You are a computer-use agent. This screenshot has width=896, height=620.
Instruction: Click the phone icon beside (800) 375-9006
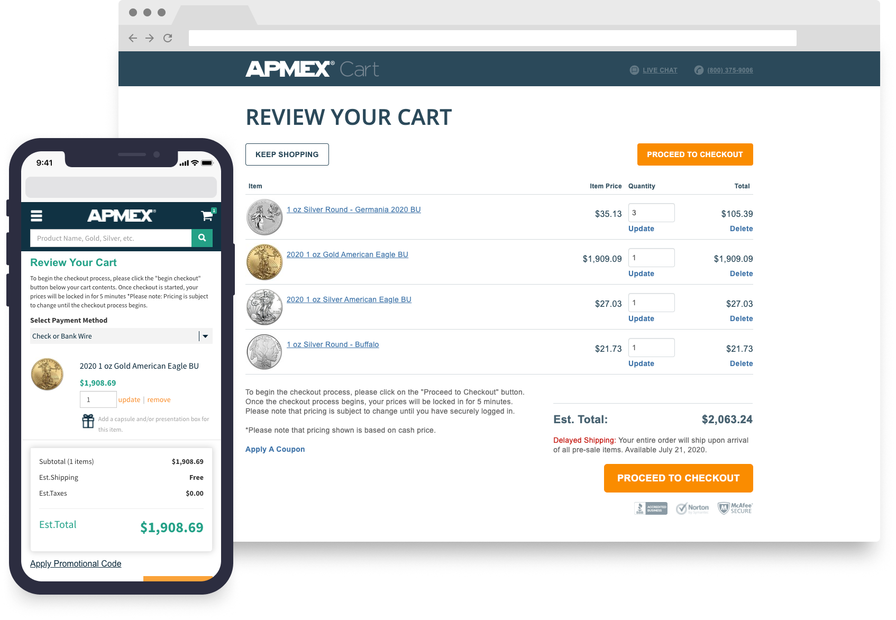(698, 70)
